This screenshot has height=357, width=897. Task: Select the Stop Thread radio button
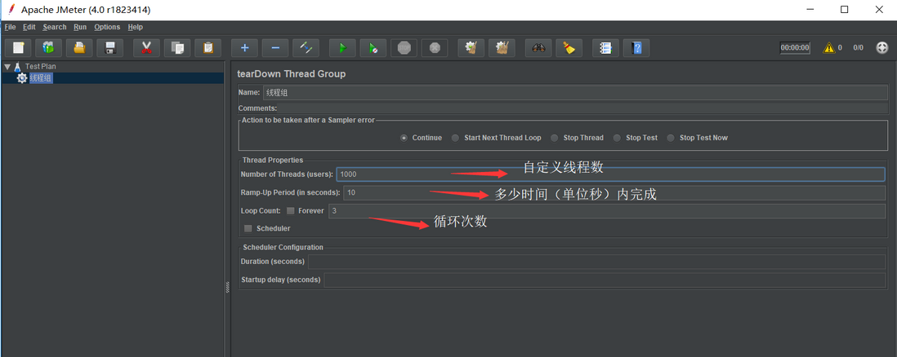point(554,138)
